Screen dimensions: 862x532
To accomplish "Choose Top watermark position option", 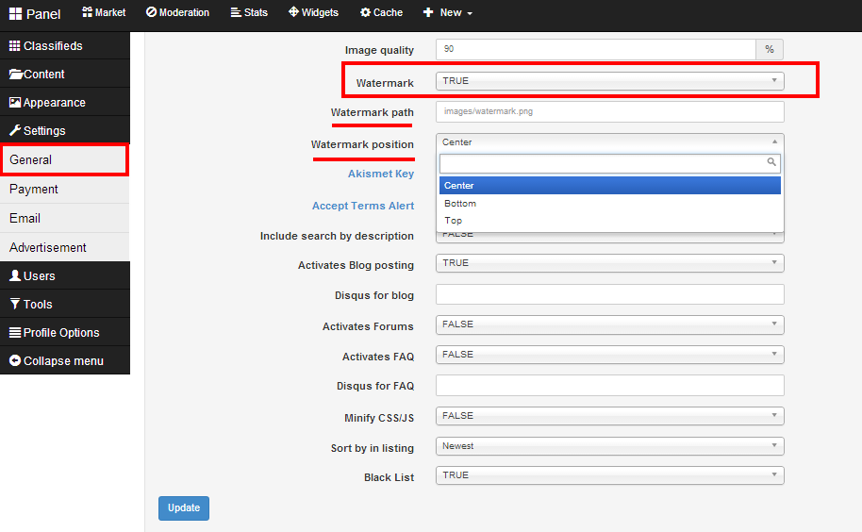I will tap(453, 221).
